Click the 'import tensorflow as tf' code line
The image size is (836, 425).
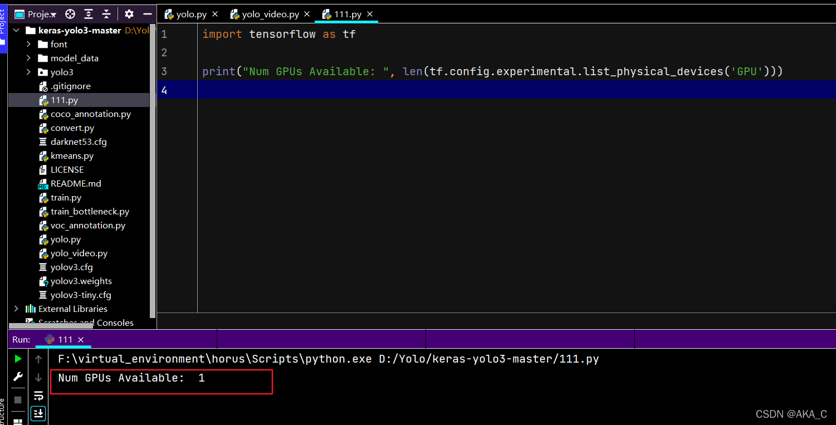[x=279, y=34]
